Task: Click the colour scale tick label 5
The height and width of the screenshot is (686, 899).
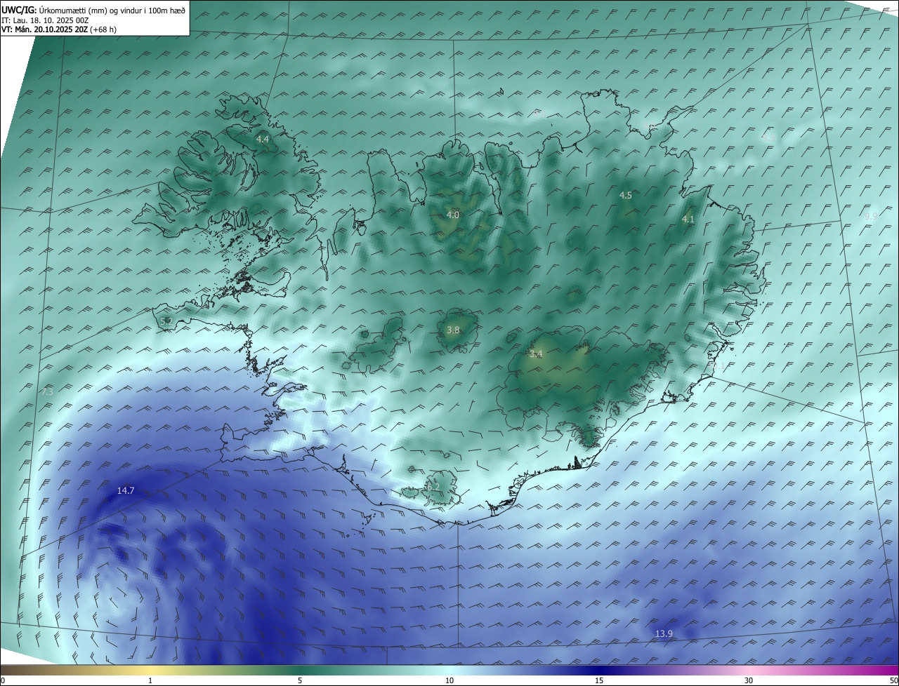Action: coord(300,680)
